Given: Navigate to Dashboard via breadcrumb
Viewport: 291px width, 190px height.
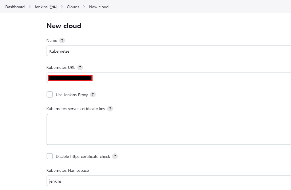Looking at the screenshot, I should (x=15, y=7).
